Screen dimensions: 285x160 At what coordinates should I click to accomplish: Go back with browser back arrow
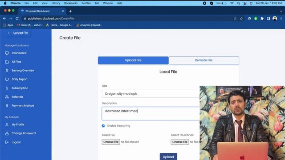pyautogui.click(x=4, y=19)
